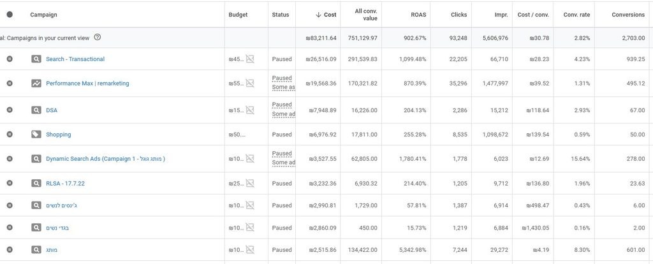Click the search icon next to מותג campaign
653x264 pixels.
click(36, 250)
